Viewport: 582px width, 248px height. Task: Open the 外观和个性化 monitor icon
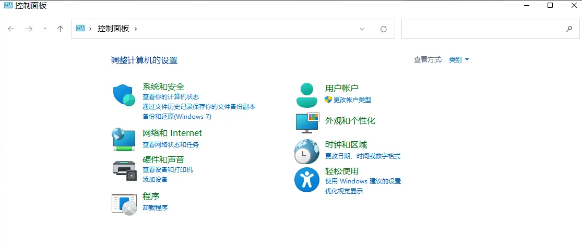(x=307, y=123)
